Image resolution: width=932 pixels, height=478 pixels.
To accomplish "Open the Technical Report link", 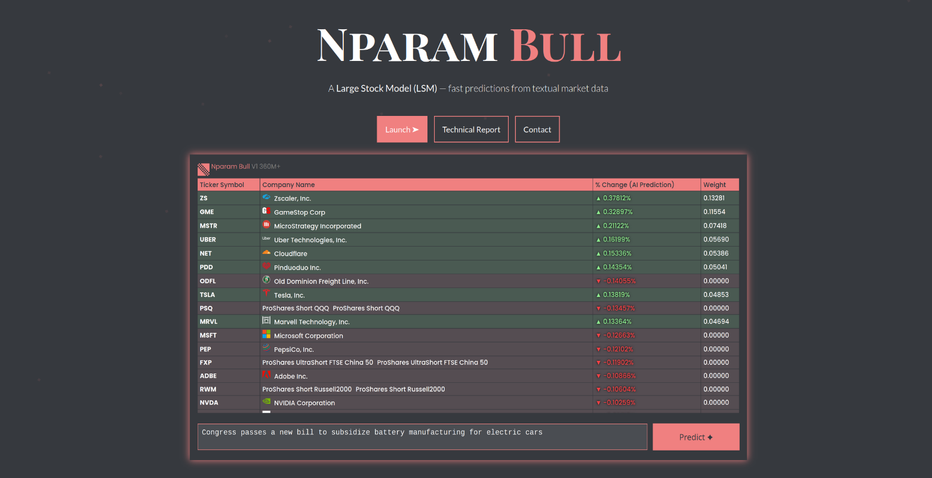I will [471, 129].
